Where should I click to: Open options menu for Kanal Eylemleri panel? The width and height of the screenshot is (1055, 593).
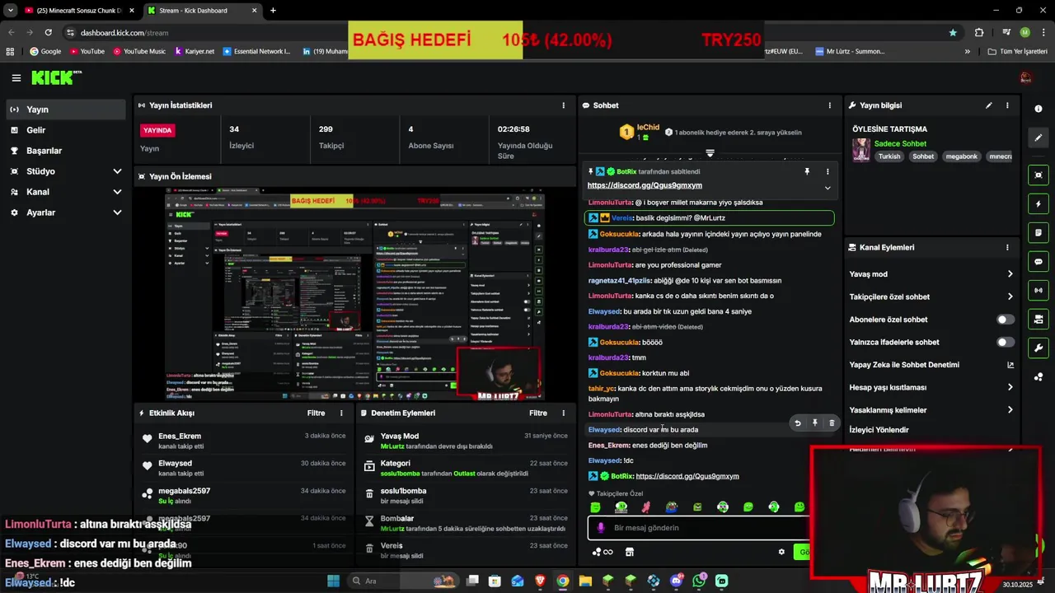1007,247
